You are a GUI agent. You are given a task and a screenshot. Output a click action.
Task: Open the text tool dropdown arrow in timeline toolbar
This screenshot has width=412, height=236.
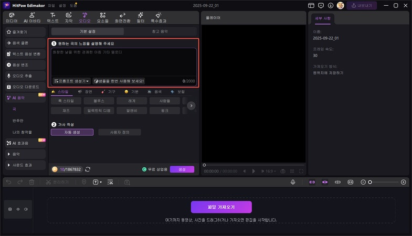[x=101, y=182]
